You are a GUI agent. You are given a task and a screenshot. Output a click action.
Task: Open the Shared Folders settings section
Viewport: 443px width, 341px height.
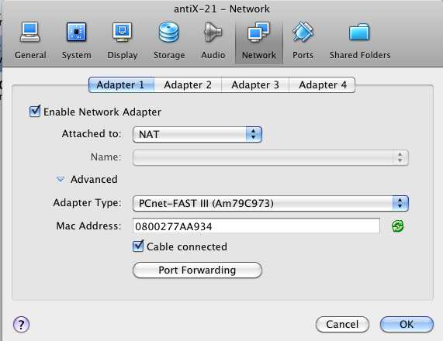[x=360, y=40]
